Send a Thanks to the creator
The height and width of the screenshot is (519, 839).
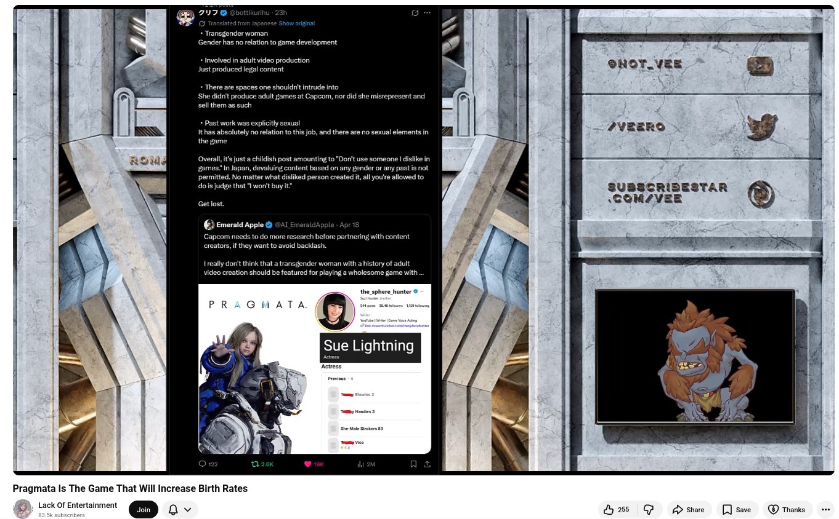tap(787, 509)
